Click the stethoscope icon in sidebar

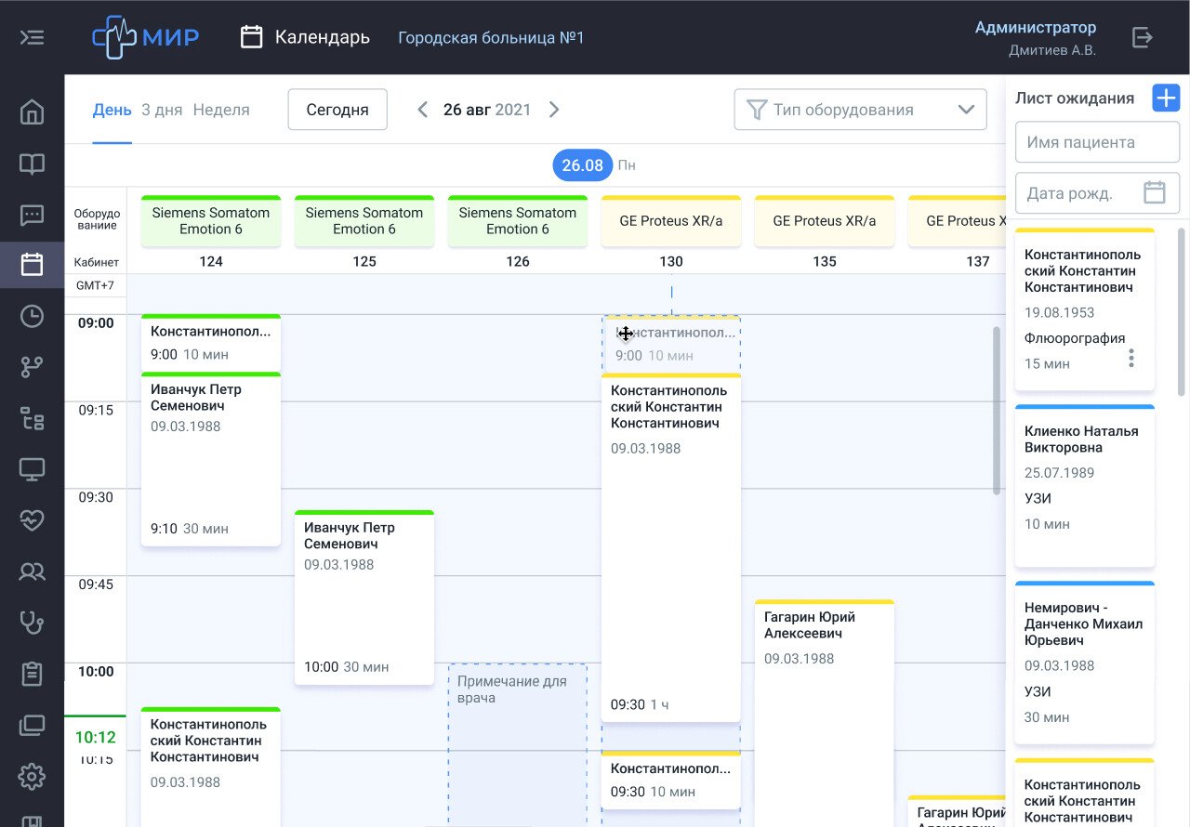point(32,623)
